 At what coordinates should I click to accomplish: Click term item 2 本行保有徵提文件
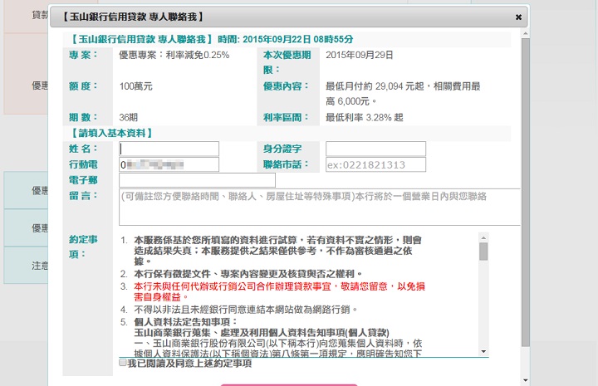click(x=248, y=274)
